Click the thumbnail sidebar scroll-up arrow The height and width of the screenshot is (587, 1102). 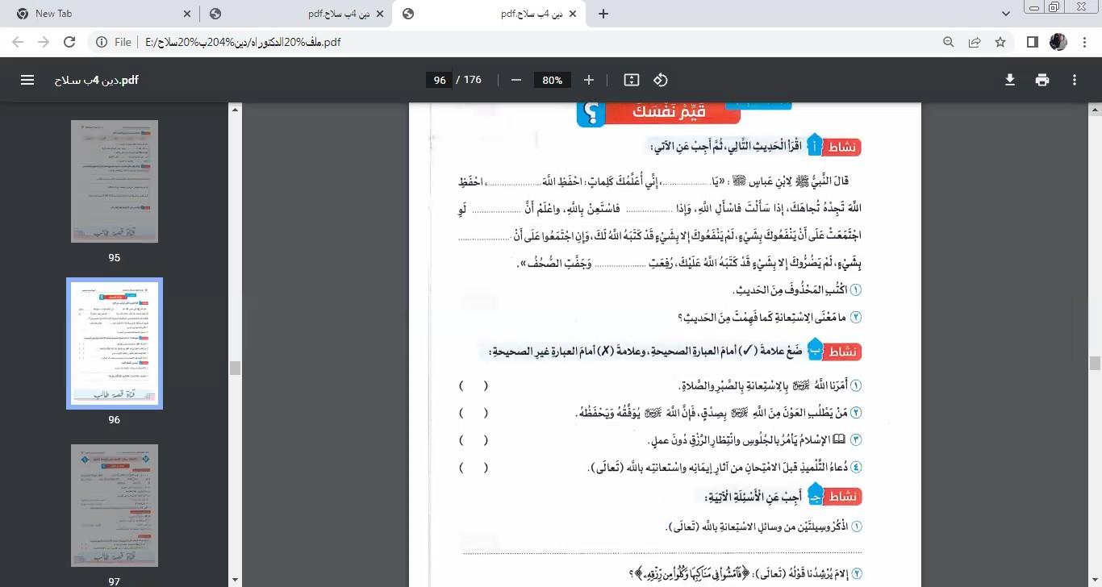236,109
